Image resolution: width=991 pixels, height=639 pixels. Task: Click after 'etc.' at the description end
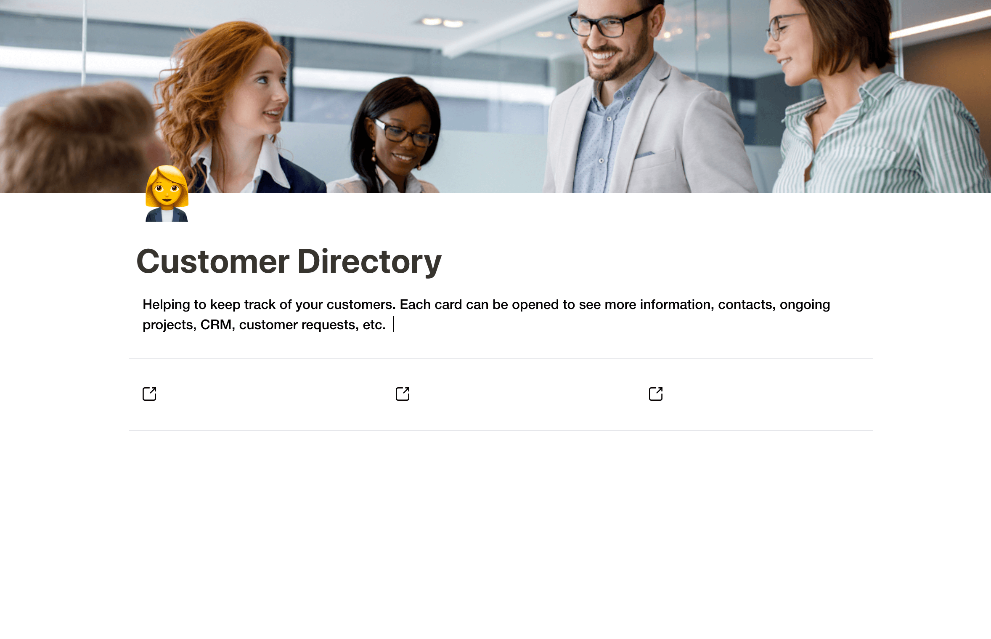[392, 325]
